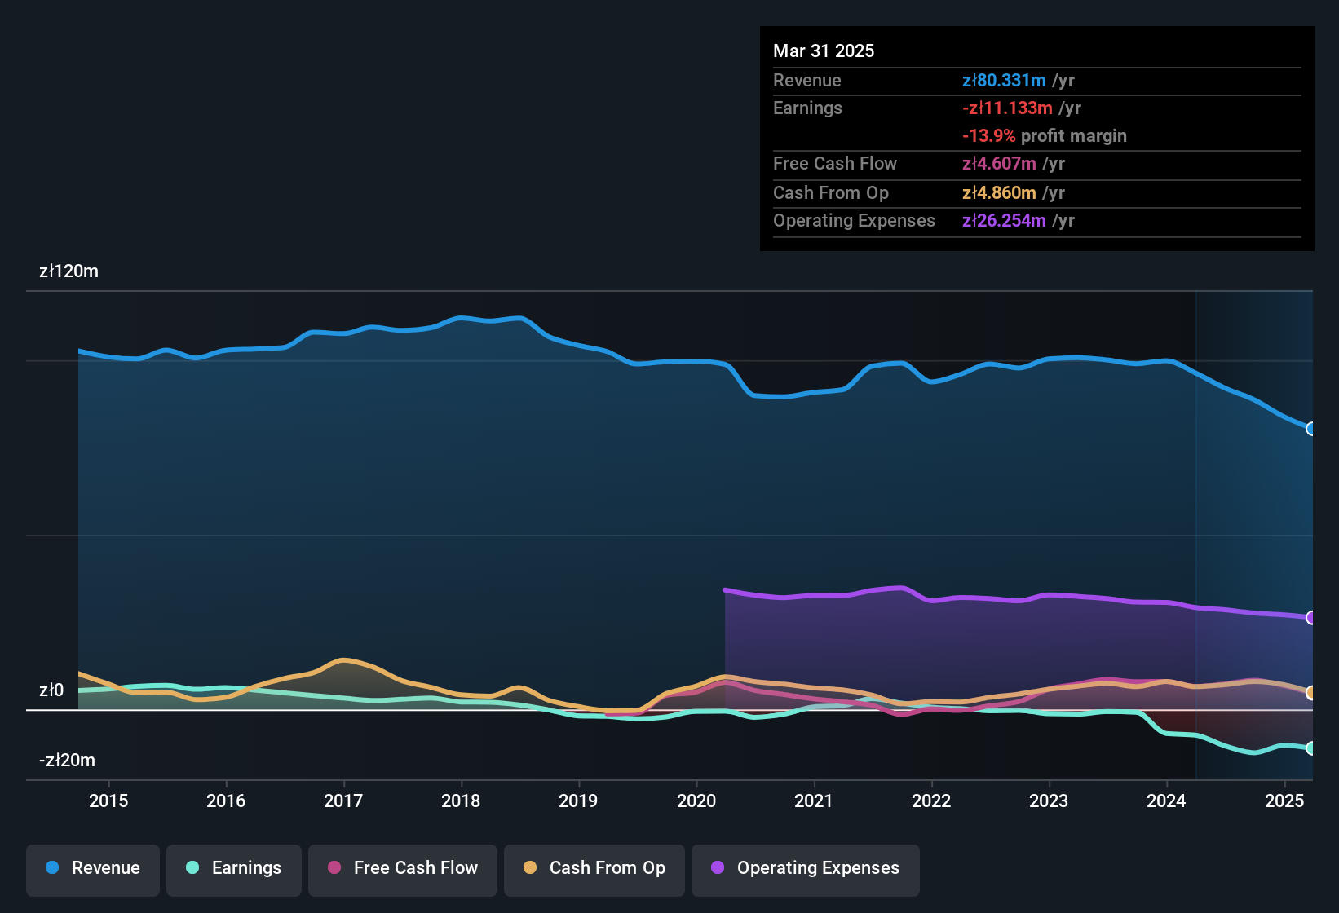Click the zł80.331m revenue value
Screen dimensions: 1339x913
[1004, 80]
